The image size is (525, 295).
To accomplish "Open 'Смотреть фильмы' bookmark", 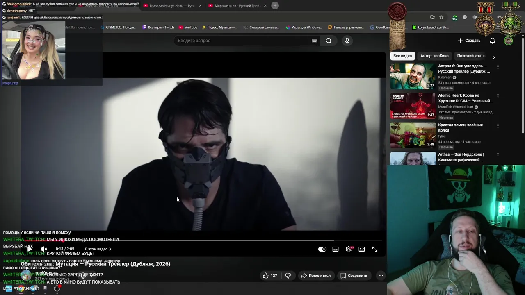I will point(261,27).
